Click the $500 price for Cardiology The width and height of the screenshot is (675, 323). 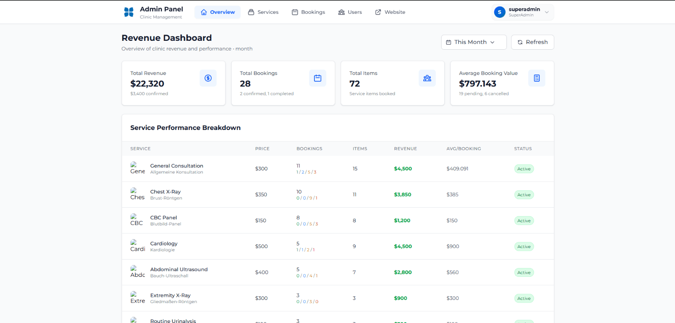(261, 246)
